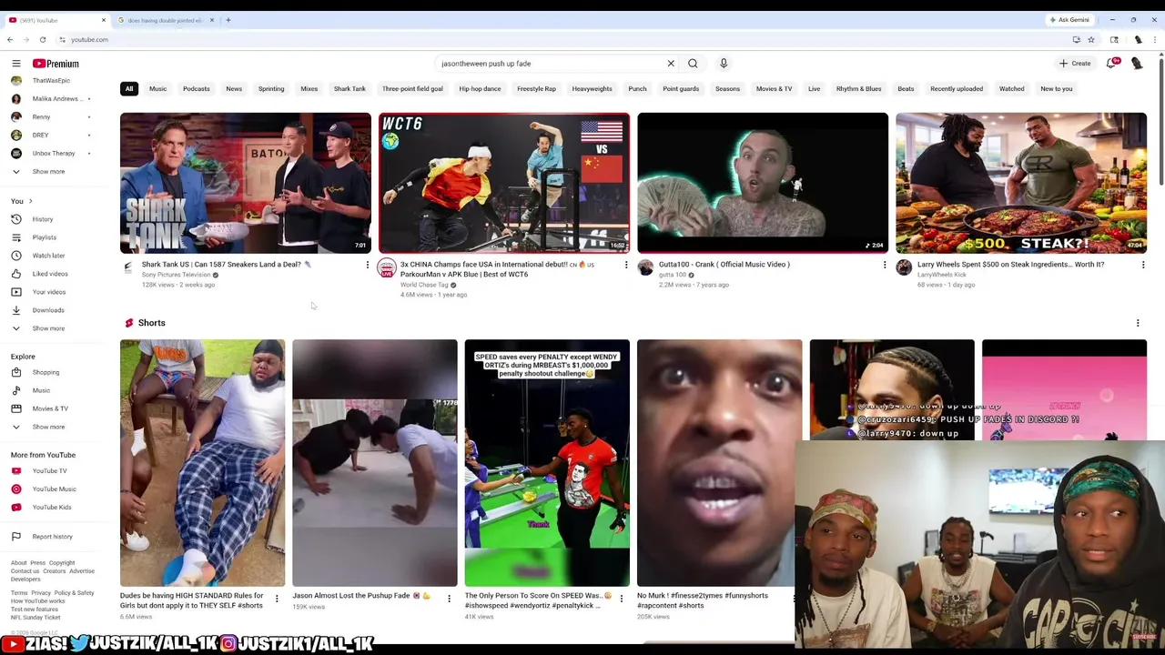This screenshot has width=1165, height=655.
Task: Open options for Larry Wheels steak video
Action: click(1143, 265)
